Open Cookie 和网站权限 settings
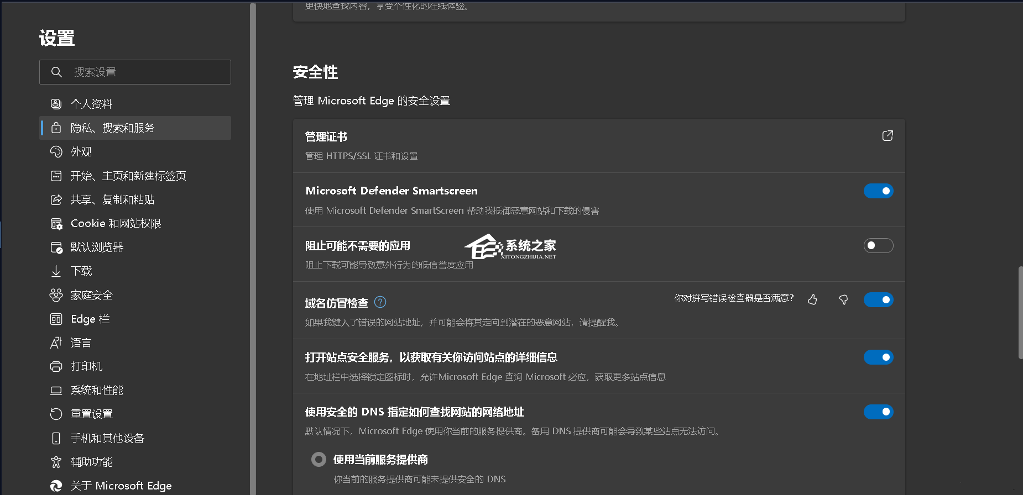1023x495 pixels. coord(135,223)
